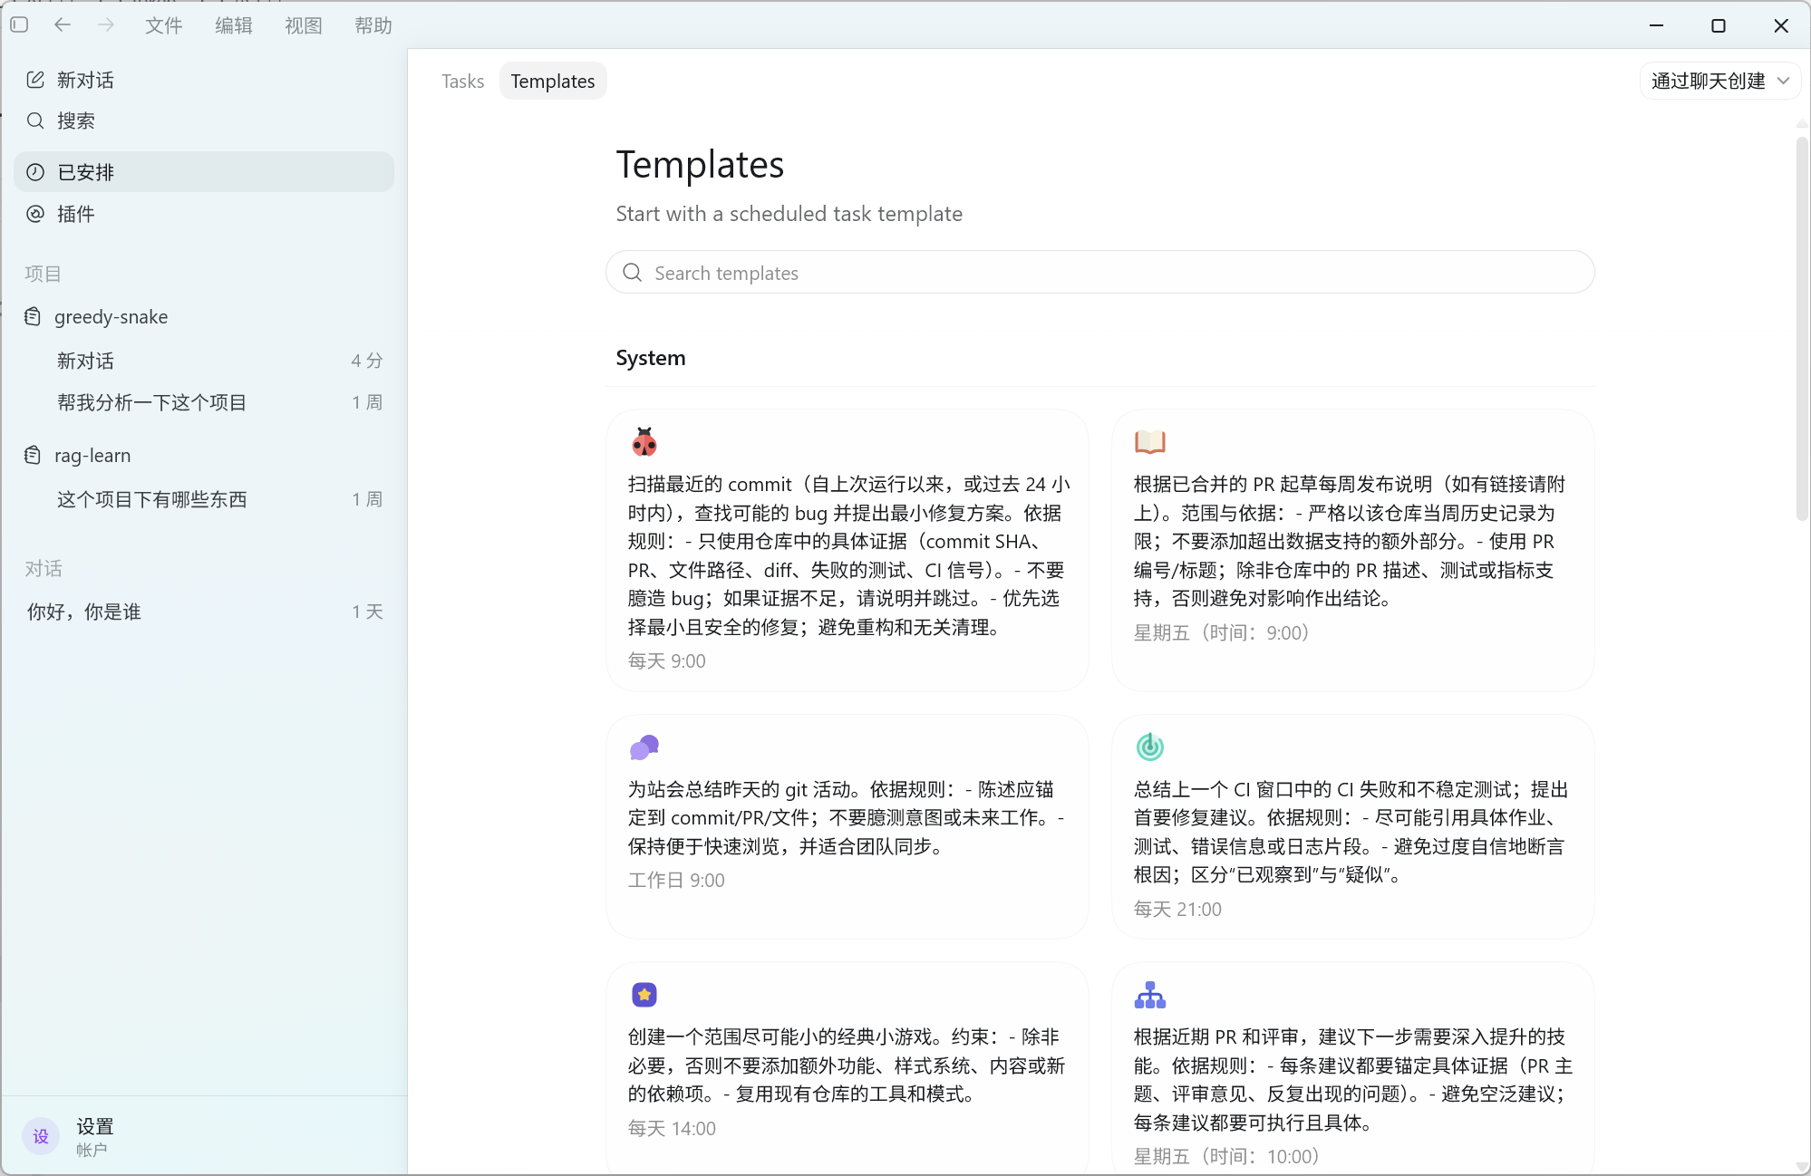This screenshot has width=1811, height=1176.
Task: Open the 文件 menu
Action: (164, 25)
